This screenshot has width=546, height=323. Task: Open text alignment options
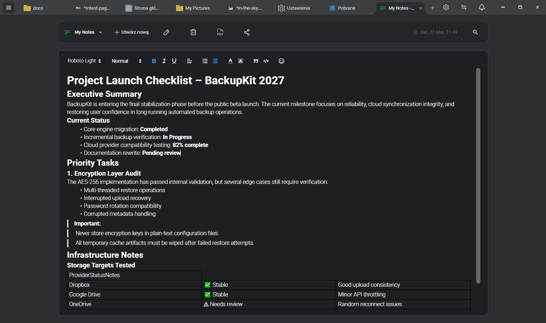point(190,61)
